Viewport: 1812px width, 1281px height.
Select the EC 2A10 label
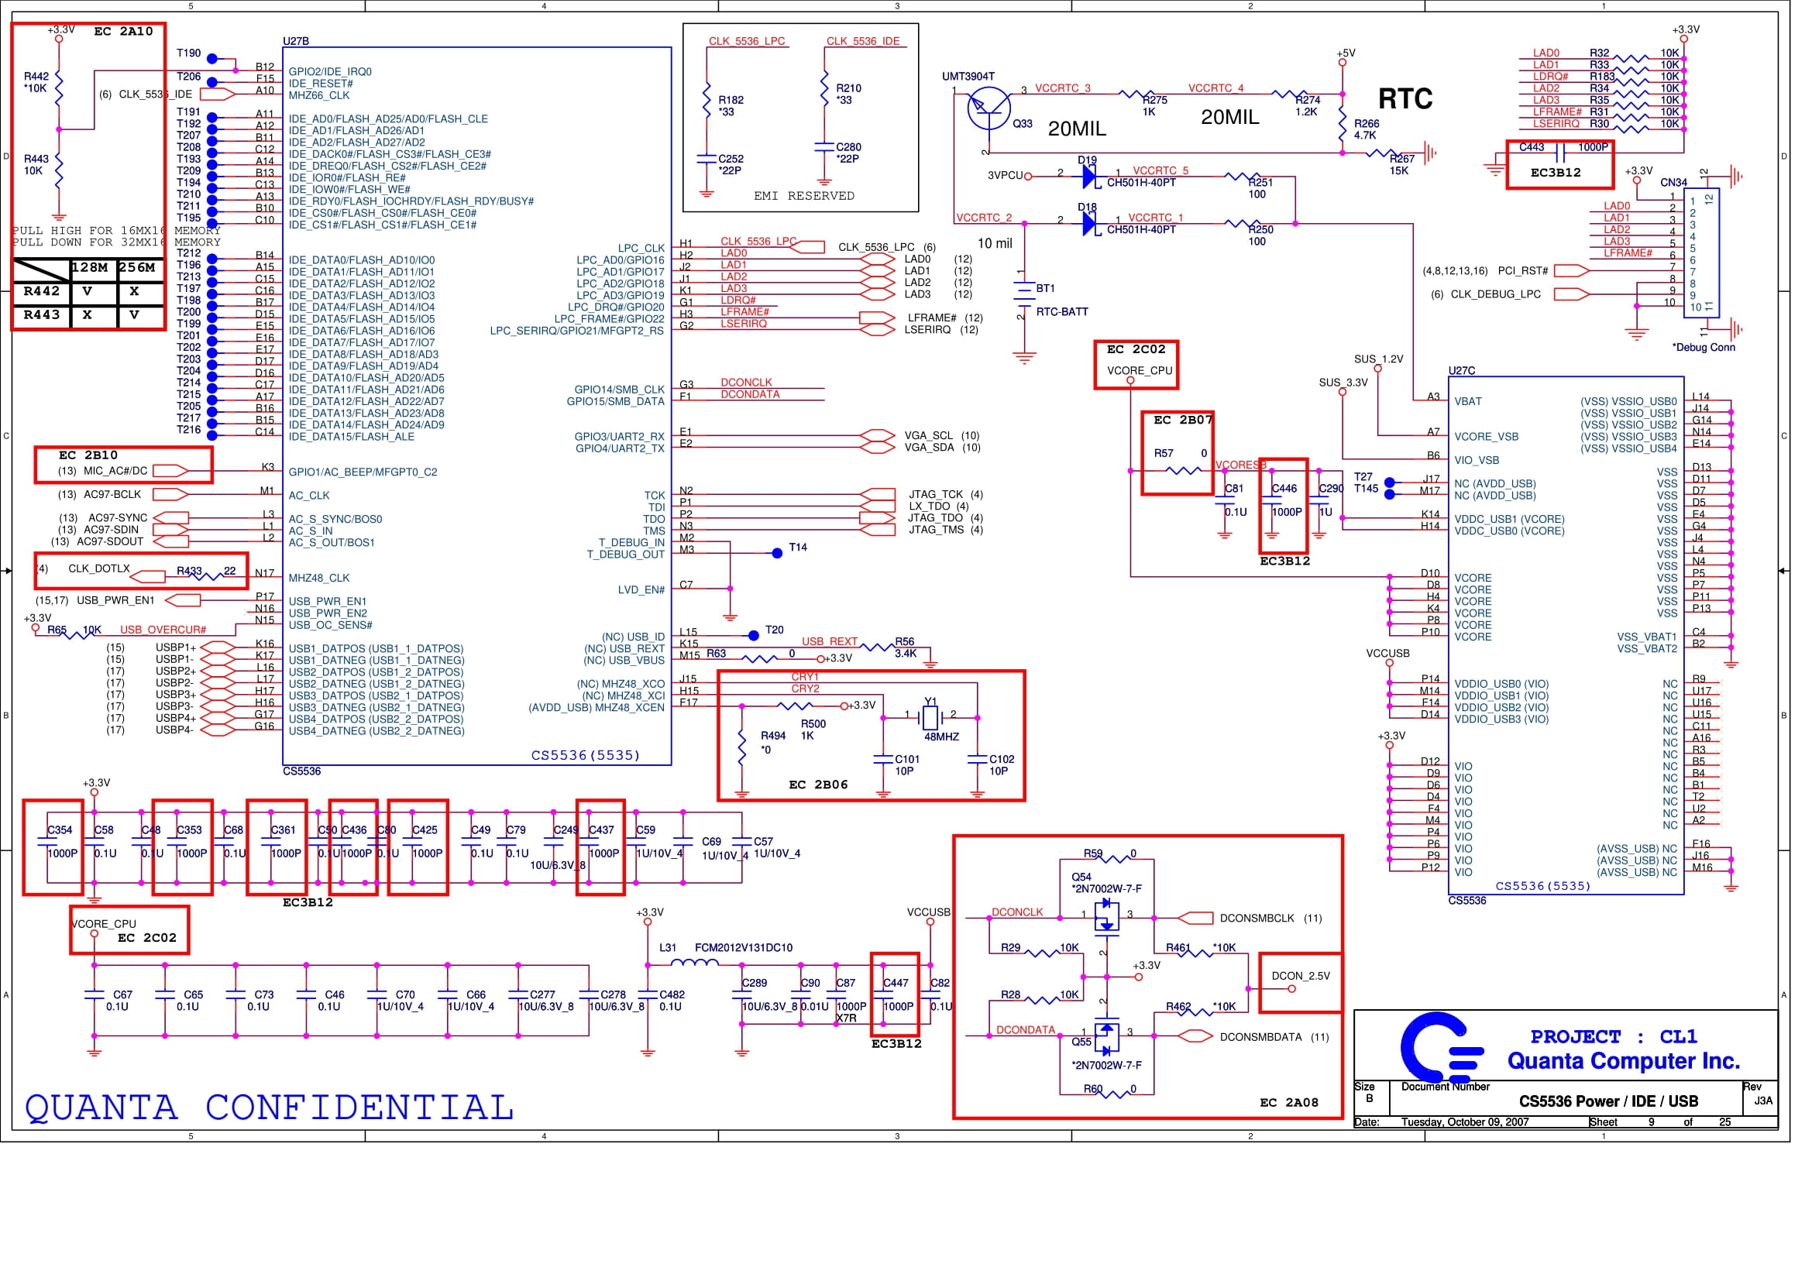pos(125,32)
